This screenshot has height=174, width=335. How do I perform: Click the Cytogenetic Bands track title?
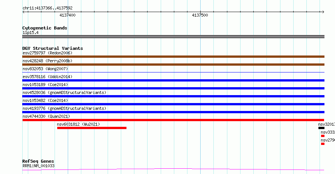[45, 28]
